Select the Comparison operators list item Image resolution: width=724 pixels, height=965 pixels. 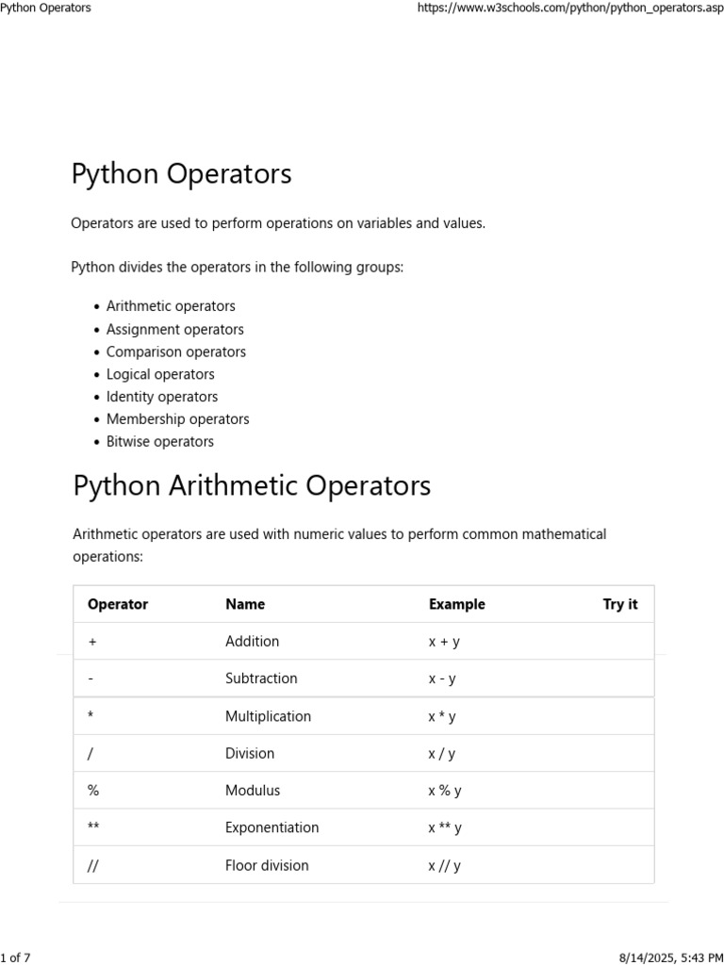click(175, 352)
